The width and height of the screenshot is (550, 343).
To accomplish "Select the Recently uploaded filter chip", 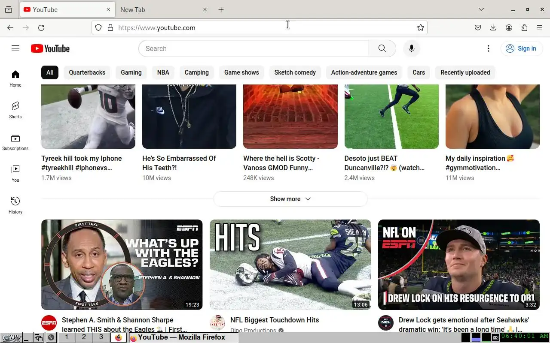I will [x=465, y=72].
